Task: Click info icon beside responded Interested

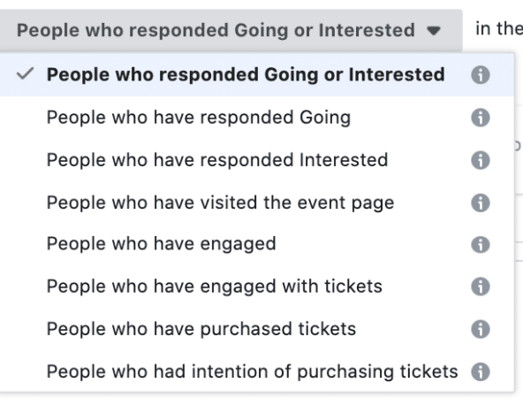Action: tap(481, 160)
